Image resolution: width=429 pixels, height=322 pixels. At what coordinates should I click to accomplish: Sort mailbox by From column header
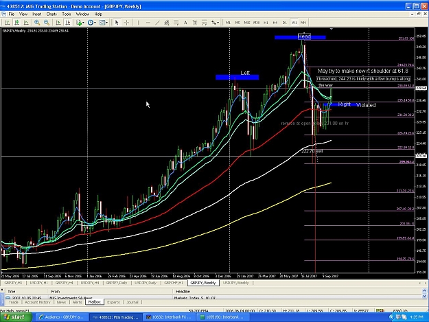click(x=111, y=292)
